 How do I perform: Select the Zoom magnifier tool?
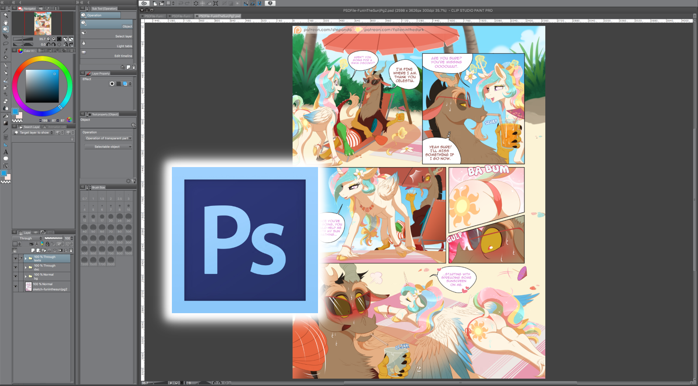6,15
